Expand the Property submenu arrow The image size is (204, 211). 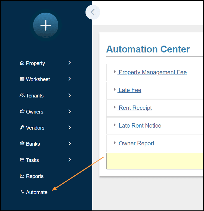(70, 63)
